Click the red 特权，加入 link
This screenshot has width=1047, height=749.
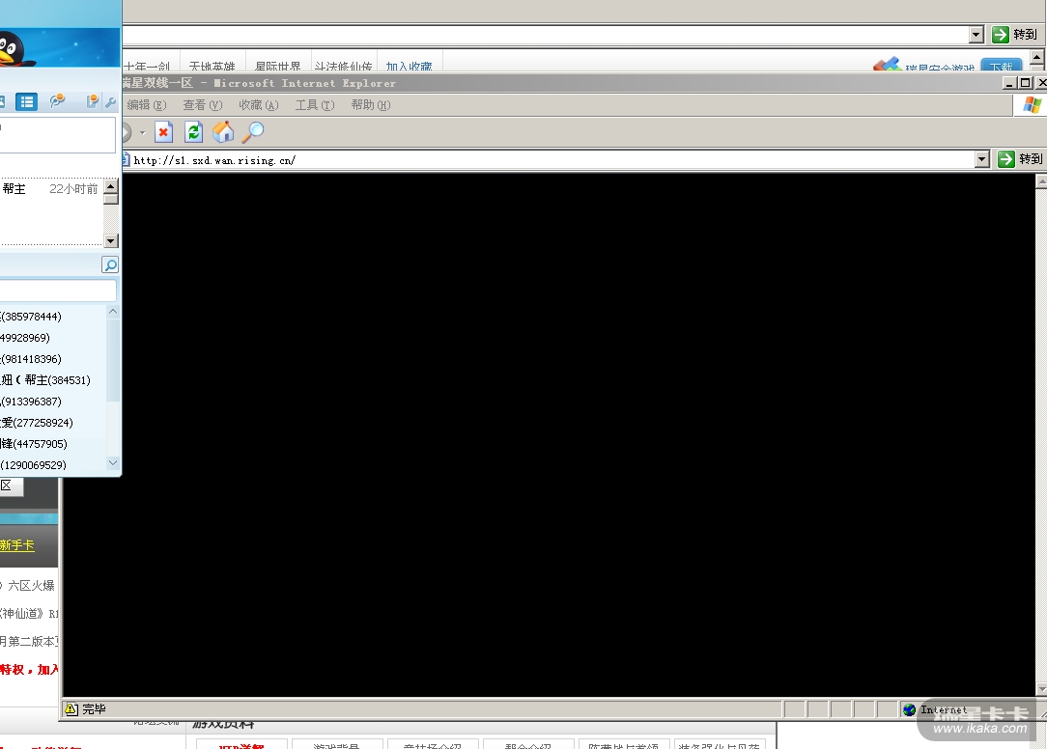pyautogui.click(x=29, y=670)
